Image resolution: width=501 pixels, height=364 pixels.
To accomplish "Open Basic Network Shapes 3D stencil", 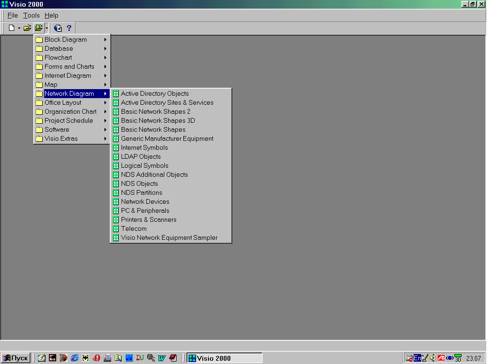I will (171, 120).
